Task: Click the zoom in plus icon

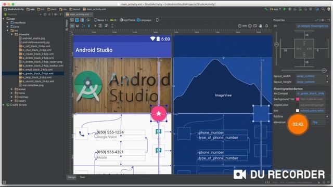Action: [250, 26]
